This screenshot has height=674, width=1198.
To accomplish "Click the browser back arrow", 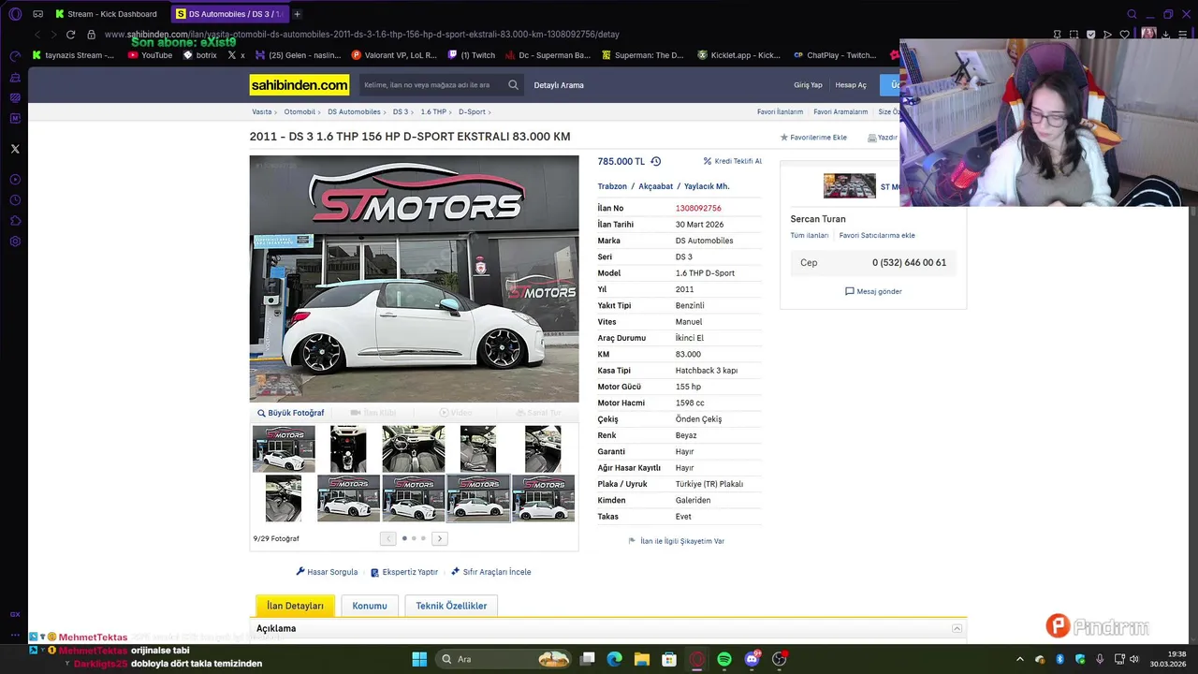I will coord(37,35).
